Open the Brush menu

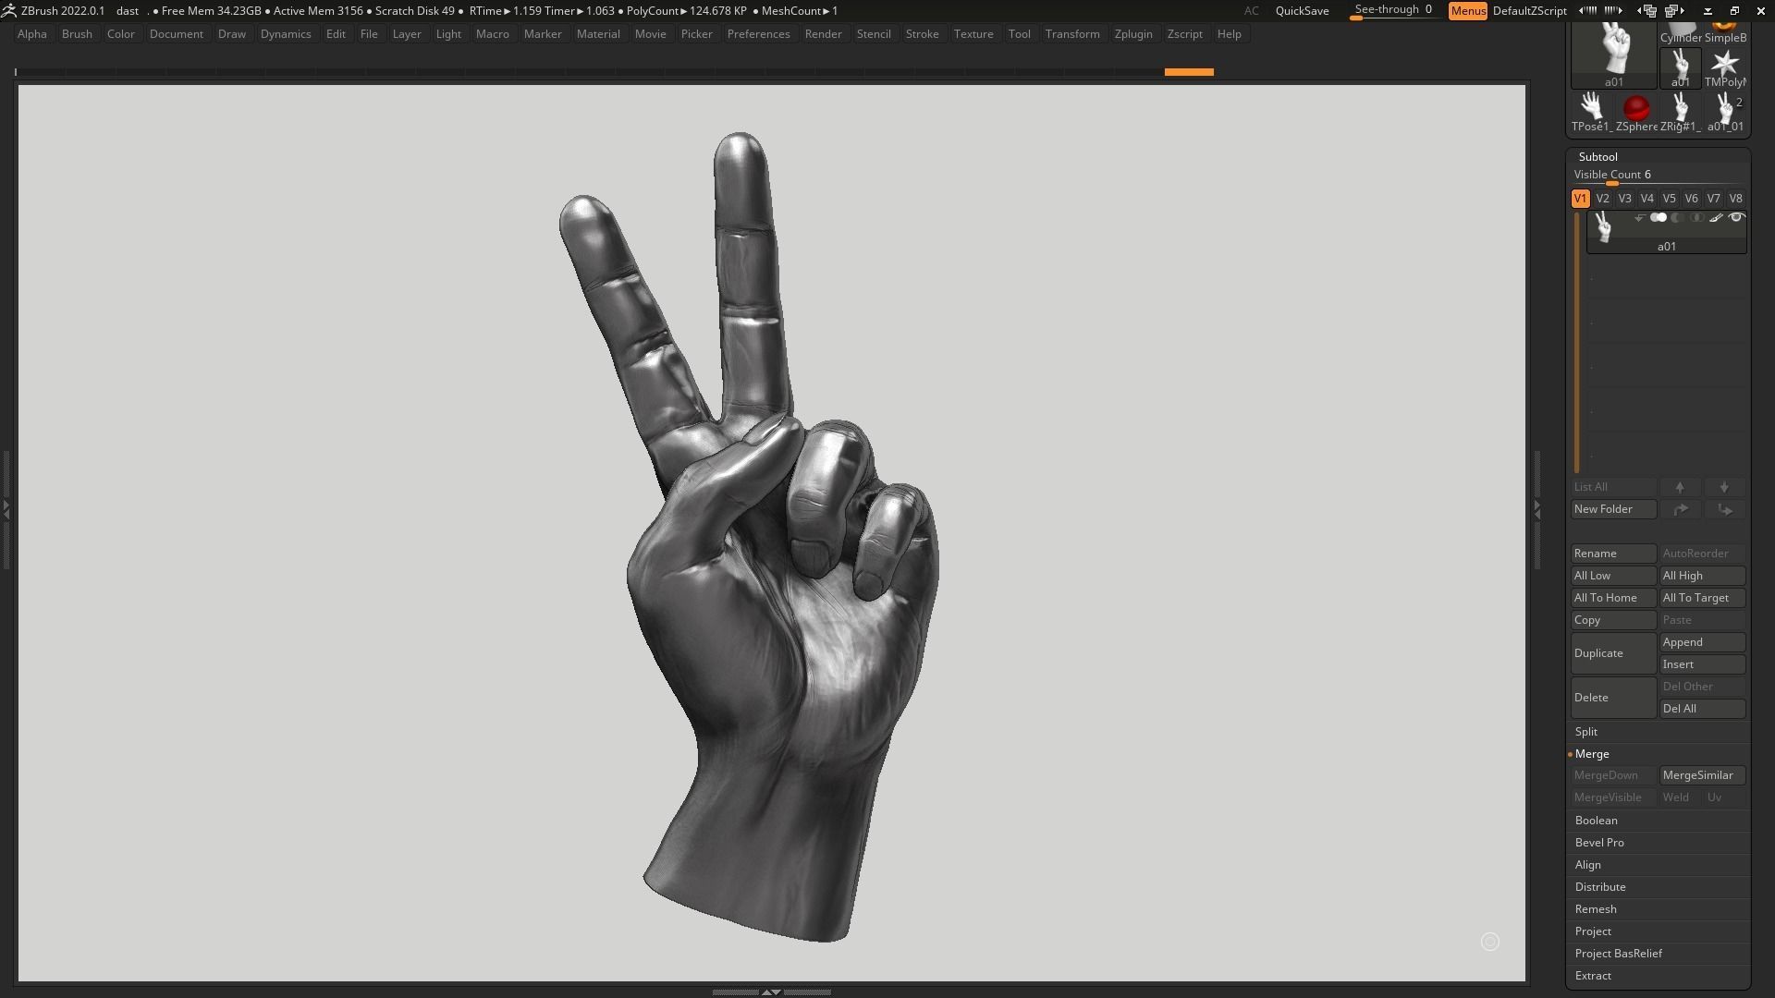(77, 34)
